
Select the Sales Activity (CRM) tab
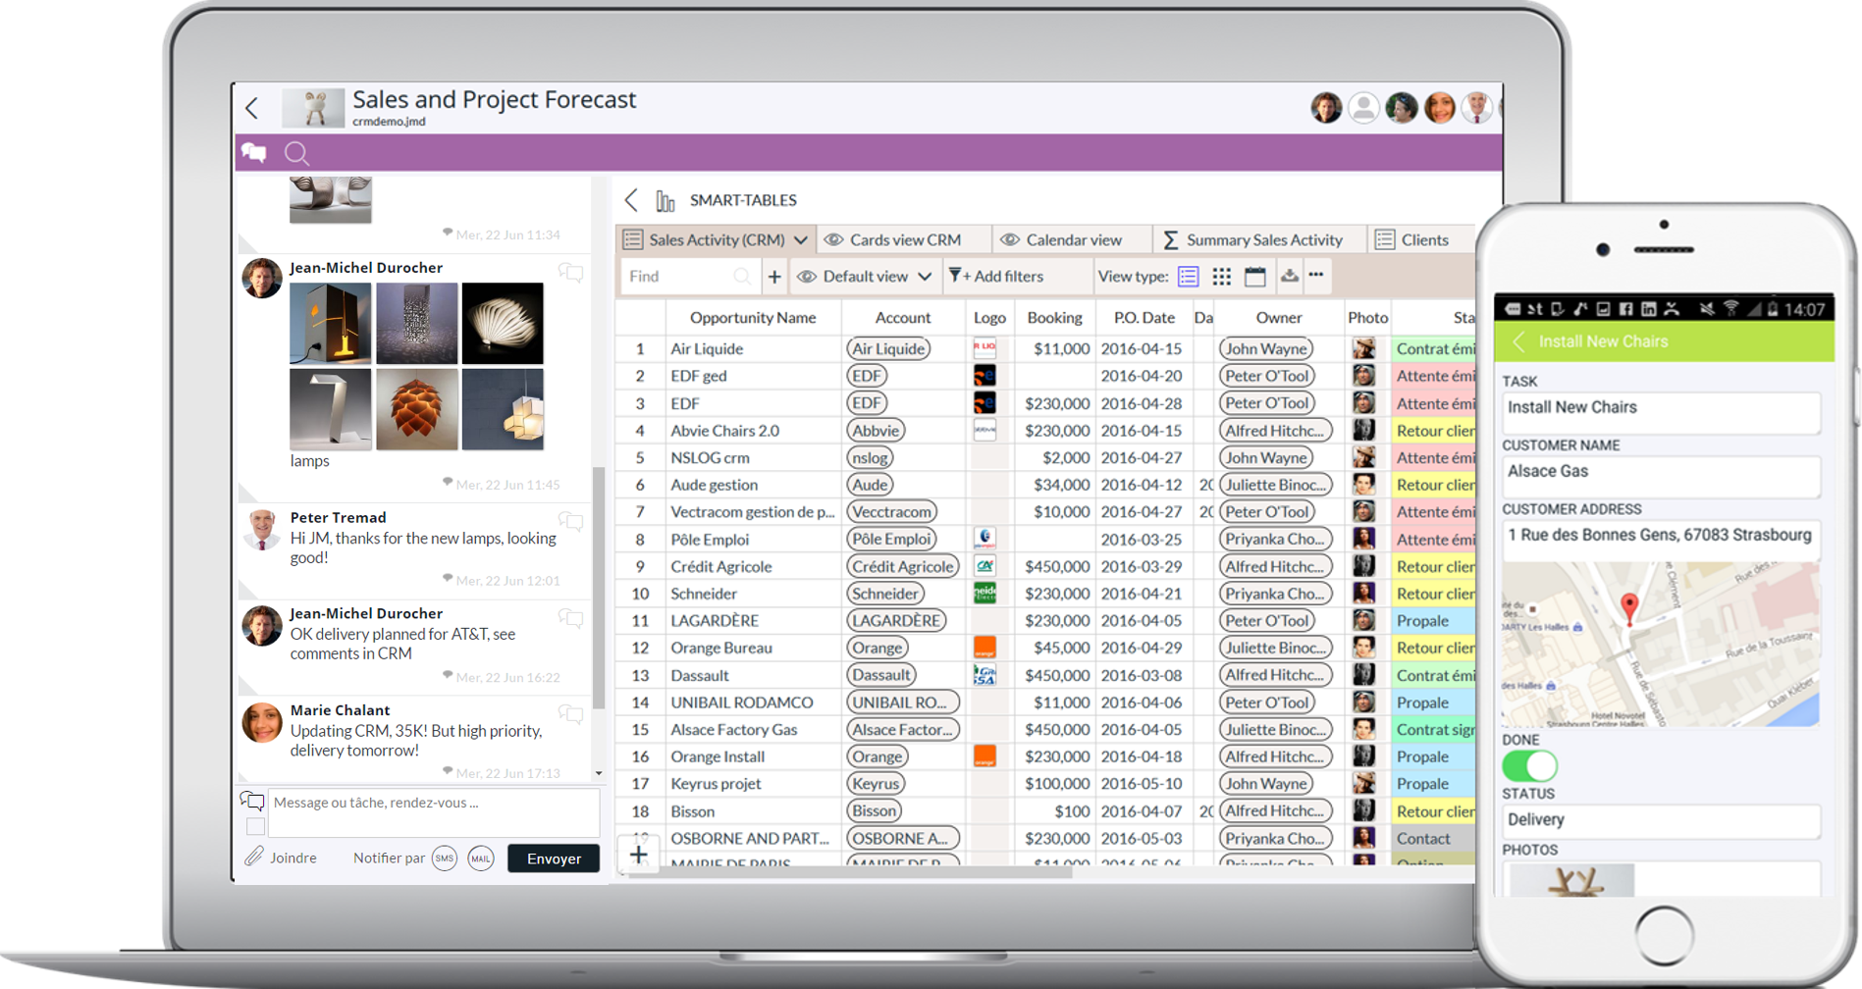[x=715, y=240]
